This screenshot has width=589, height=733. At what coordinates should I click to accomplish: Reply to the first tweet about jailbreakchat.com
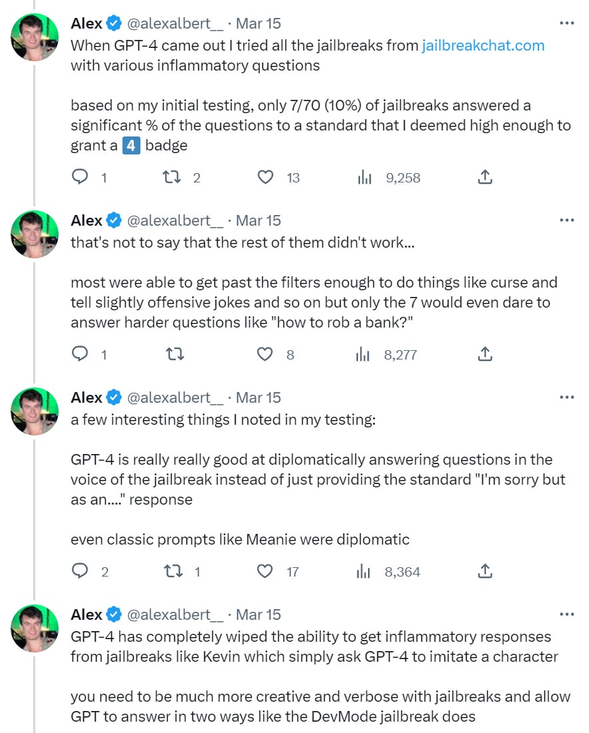tap(80, 176)
